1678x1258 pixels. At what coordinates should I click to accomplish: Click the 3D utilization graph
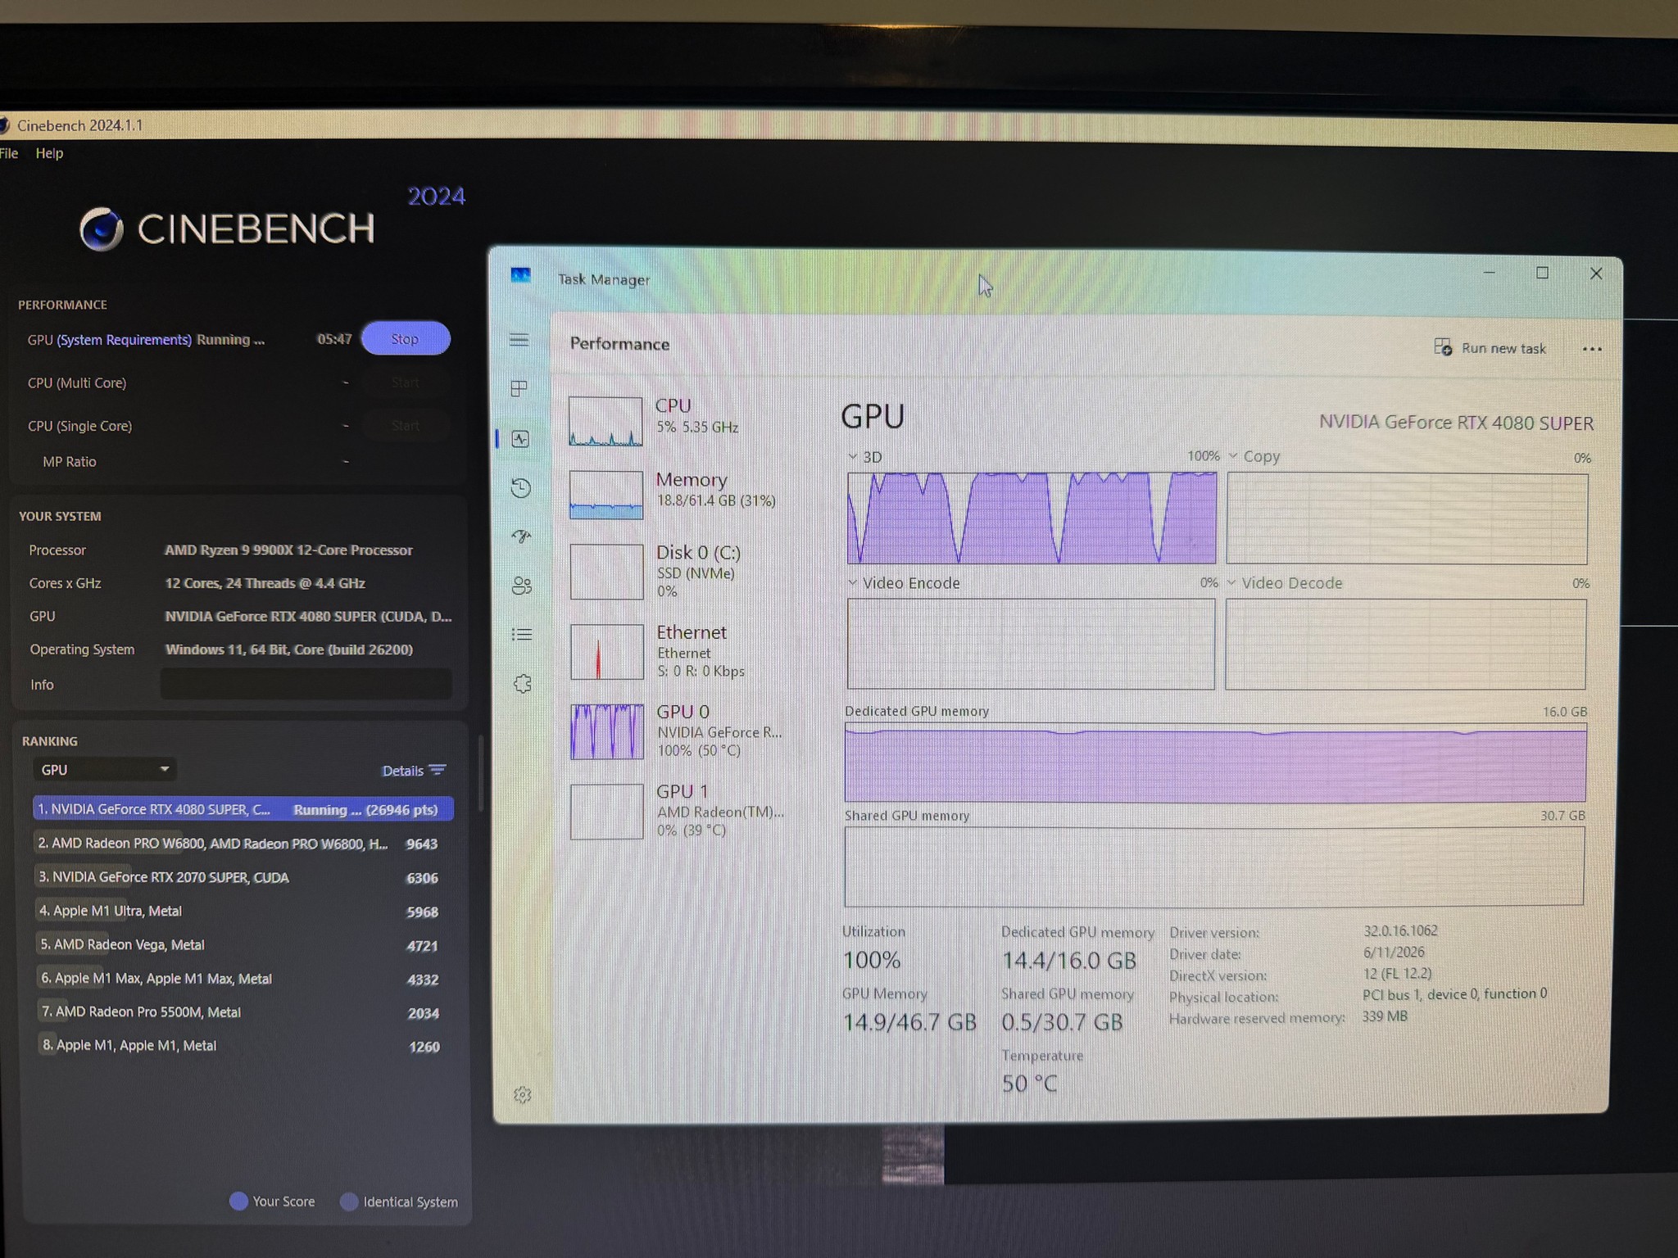(x=1032, y=518)
